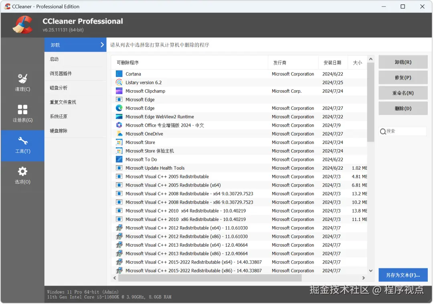433x304 pixels.
Task: Click the Listary program icon
Action: [119, 82]
